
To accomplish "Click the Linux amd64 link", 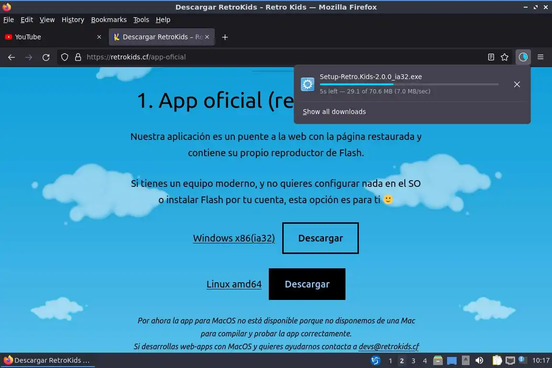I will (234, 284).
